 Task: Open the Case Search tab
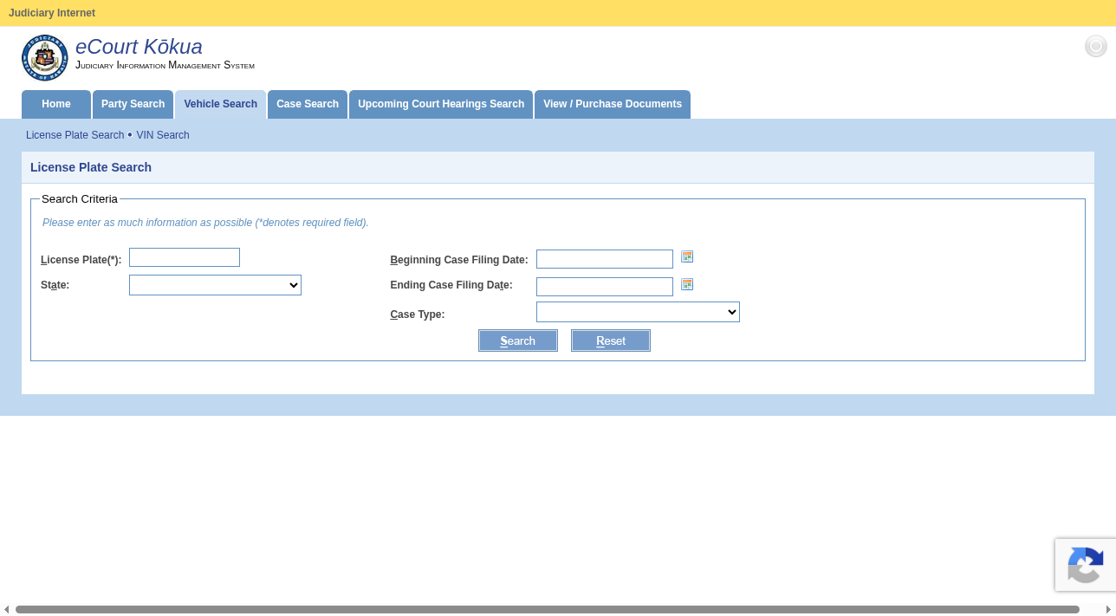(308, 104)
